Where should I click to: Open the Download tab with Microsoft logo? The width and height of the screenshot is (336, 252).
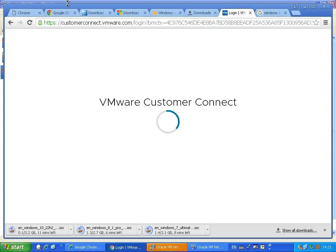pos(131,13)
